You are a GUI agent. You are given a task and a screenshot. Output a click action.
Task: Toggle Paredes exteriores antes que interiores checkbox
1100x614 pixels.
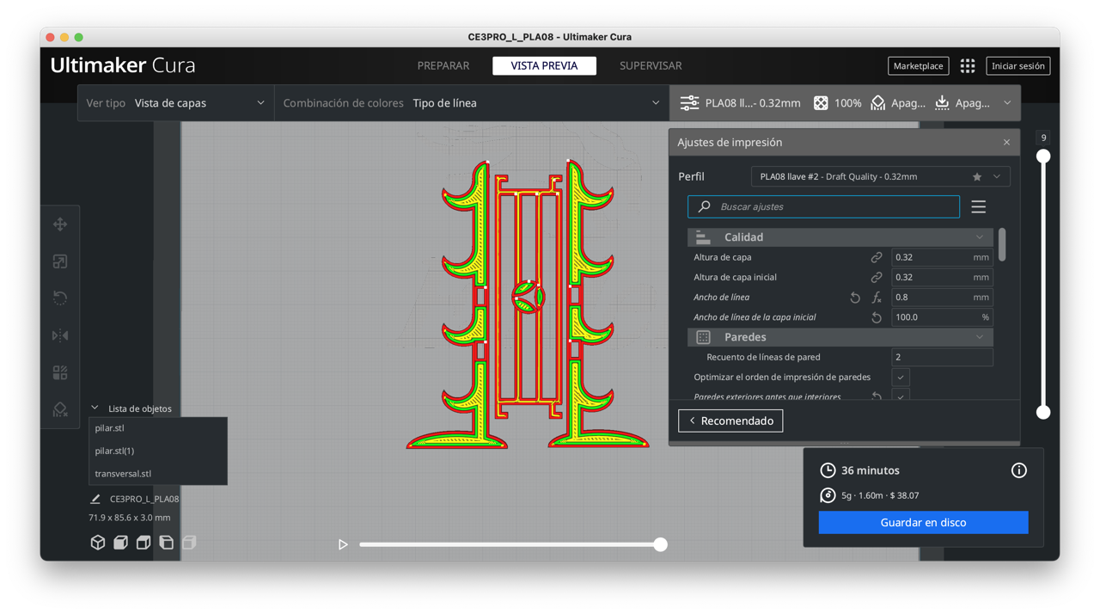[901, 396]
